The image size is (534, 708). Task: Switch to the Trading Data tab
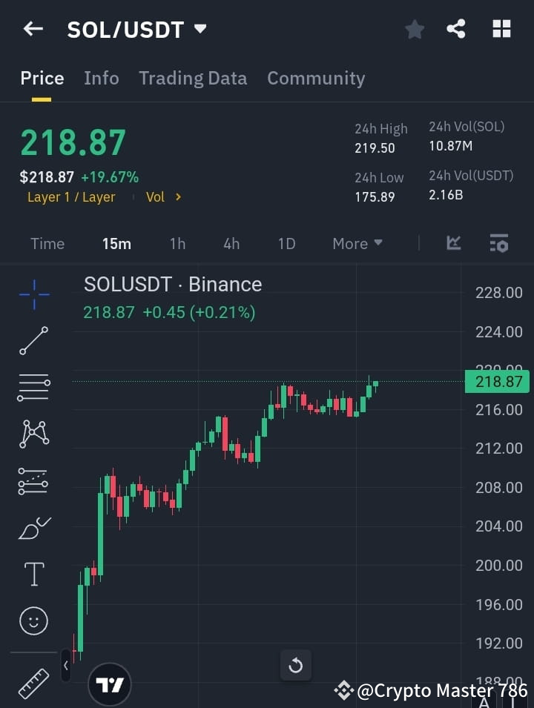point(193,78)
